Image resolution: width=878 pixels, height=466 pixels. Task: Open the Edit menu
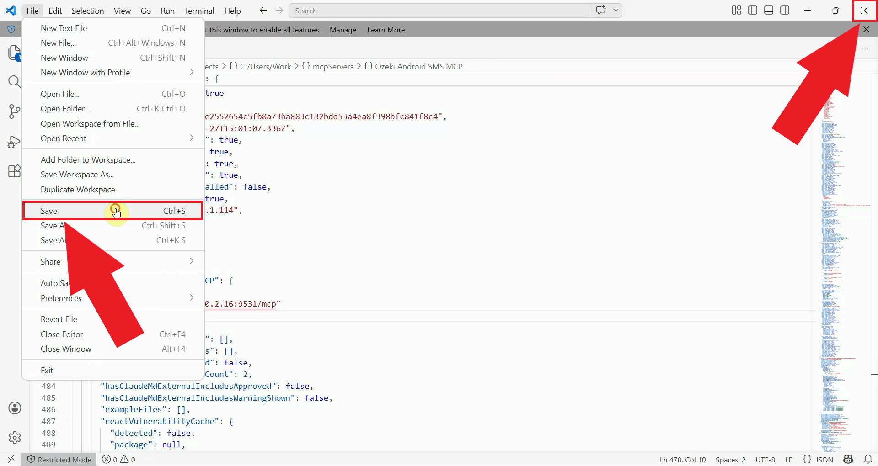click(55, 11)
